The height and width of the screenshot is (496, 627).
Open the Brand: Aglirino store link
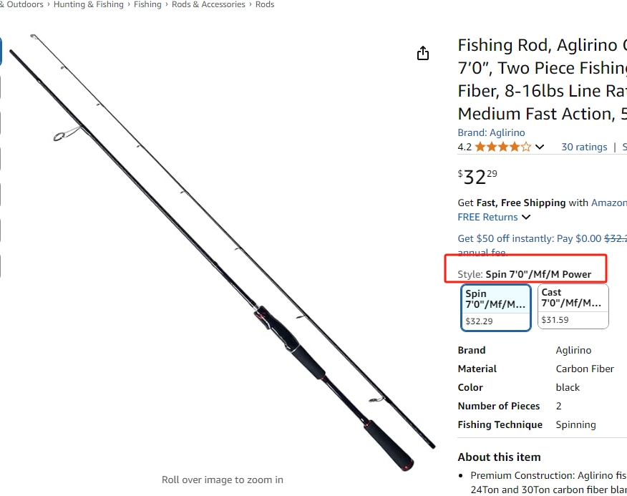491,132
